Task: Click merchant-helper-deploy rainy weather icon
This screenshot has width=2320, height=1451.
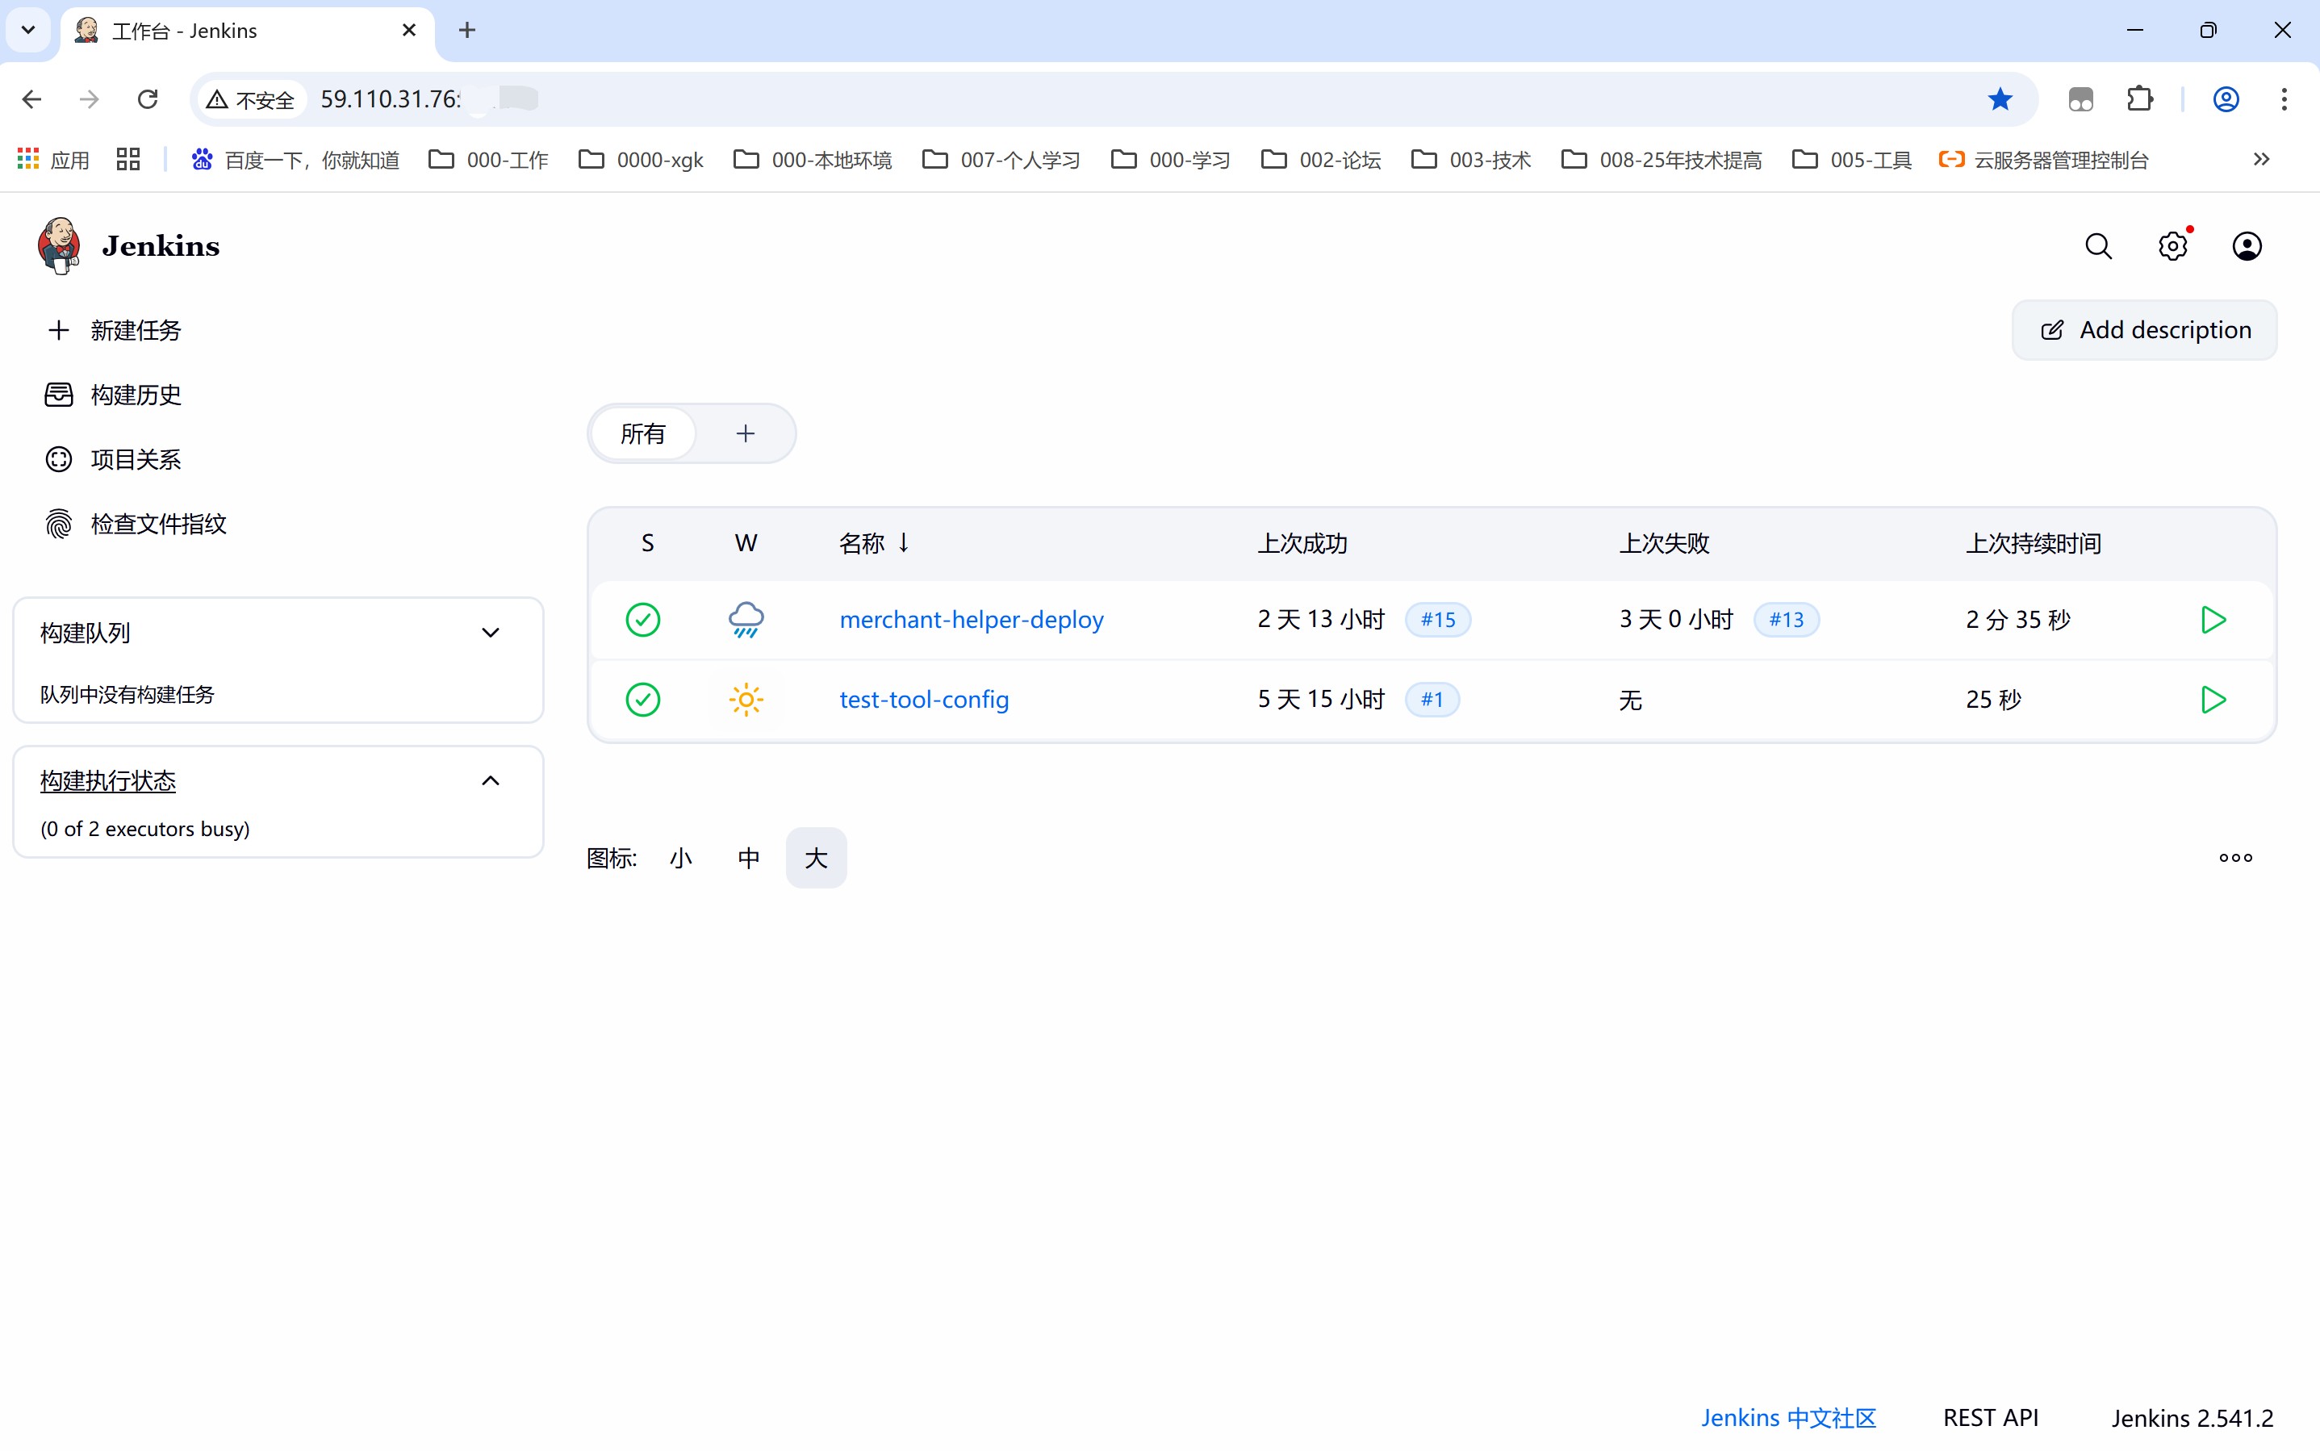Action: (x=746, y=620)
